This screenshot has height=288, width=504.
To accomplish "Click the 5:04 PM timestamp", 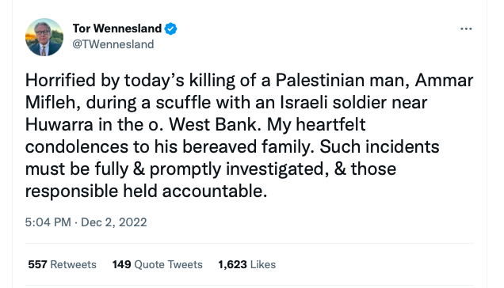I will (x=48, y=222).
